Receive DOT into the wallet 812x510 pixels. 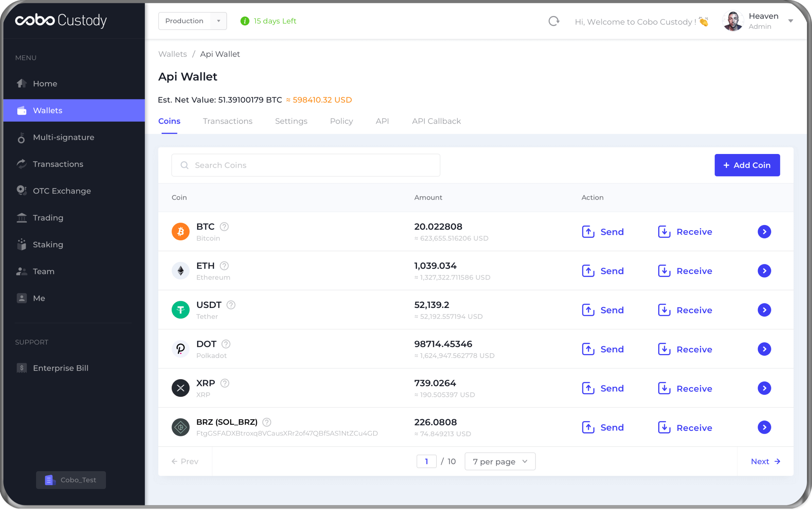coord(685,349)
